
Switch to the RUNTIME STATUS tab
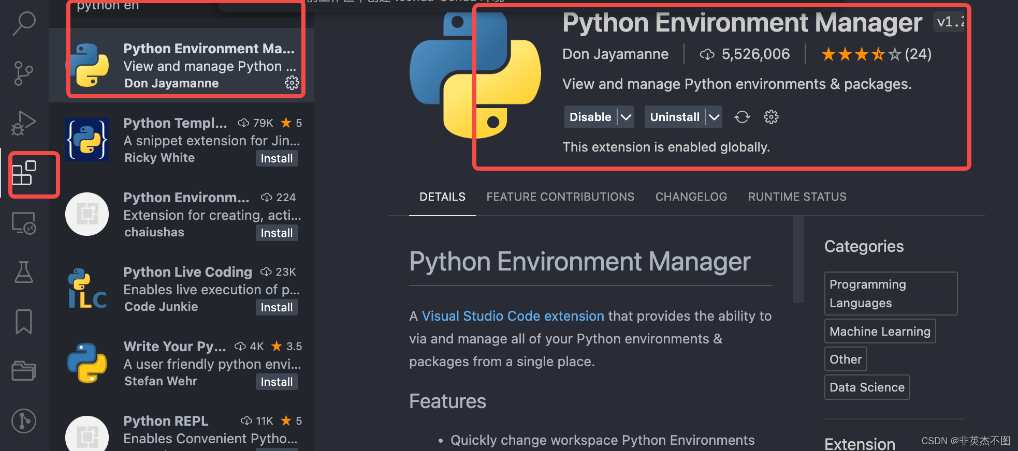[x=797, y=197]
